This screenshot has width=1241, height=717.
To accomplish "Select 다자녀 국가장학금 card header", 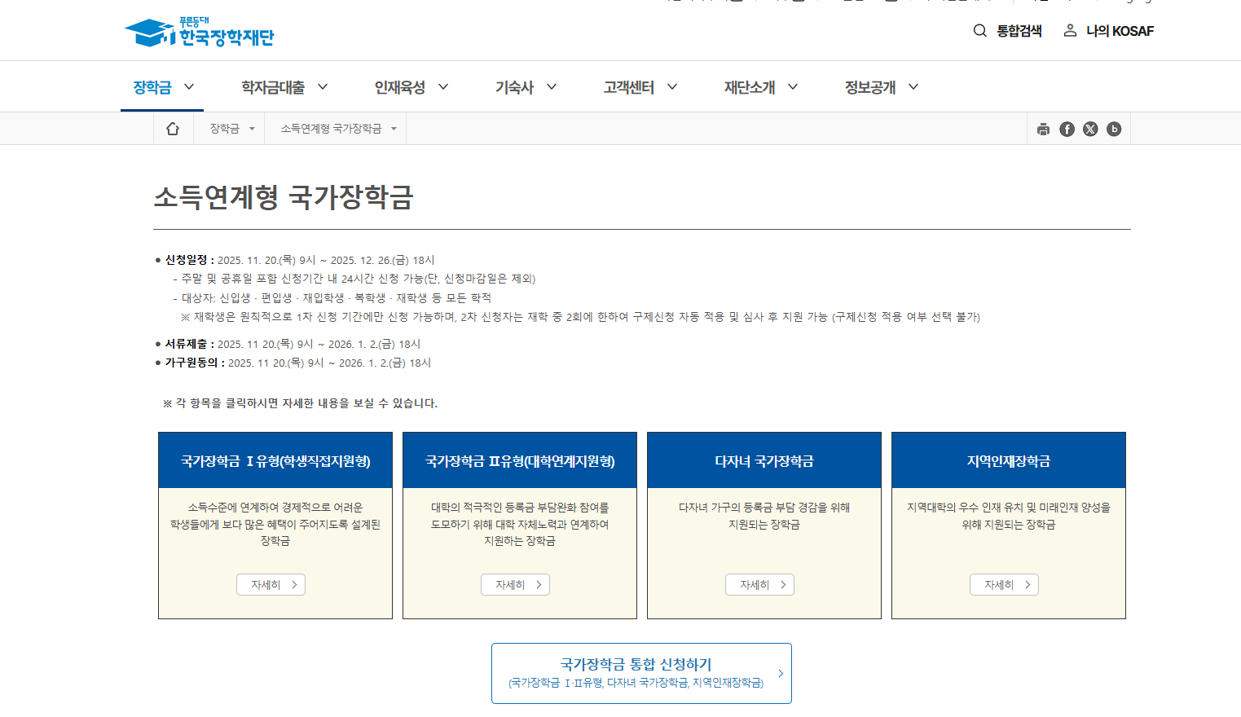I will pyautogui.click(x=764, y=460).
